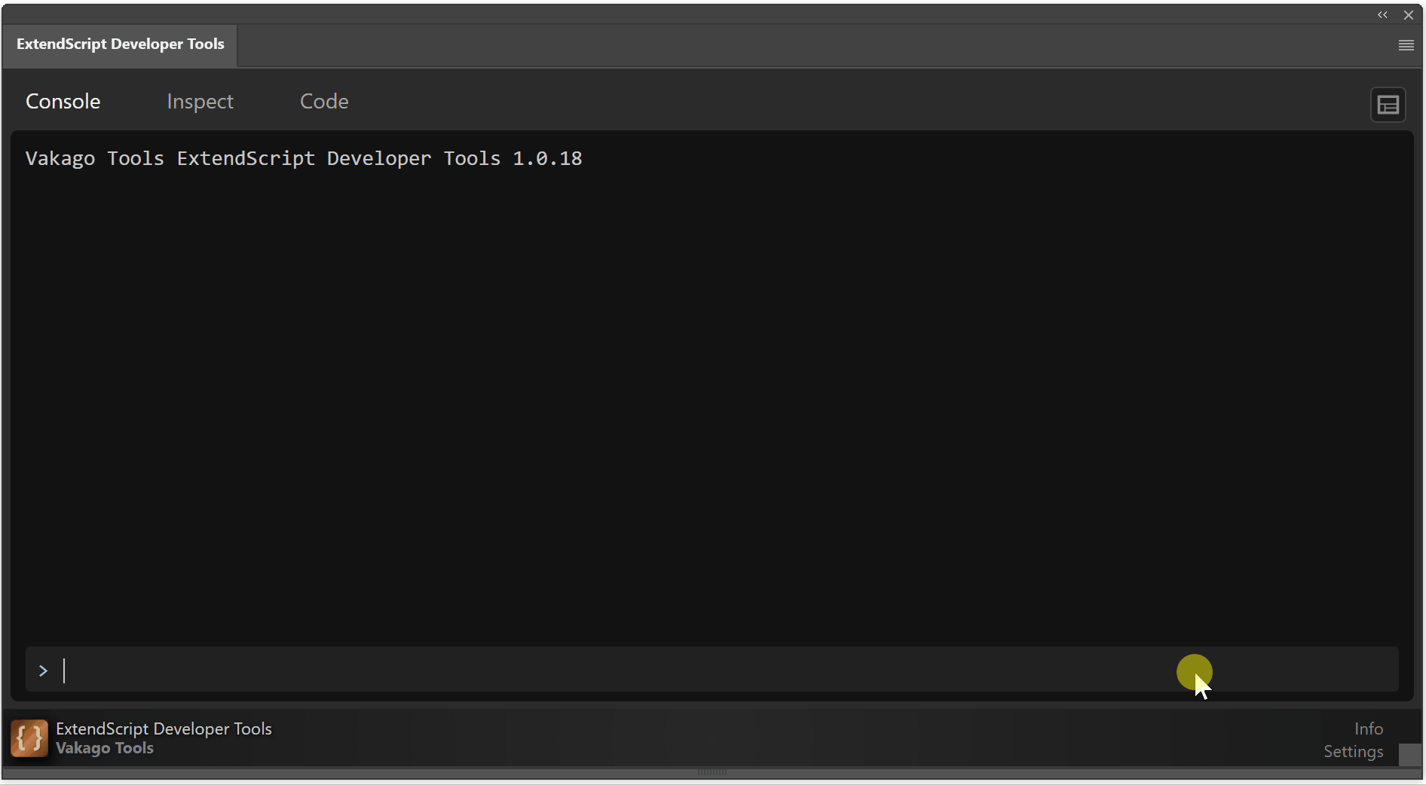Screen dimensions: 1426x785
Task: Open the Inspect tab
Action: (200, 101)
